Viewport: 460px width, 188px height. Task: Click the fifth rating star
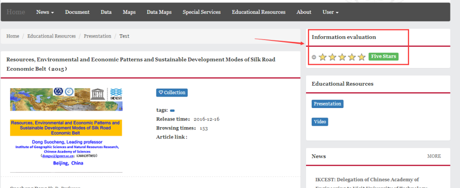(361, 57)
